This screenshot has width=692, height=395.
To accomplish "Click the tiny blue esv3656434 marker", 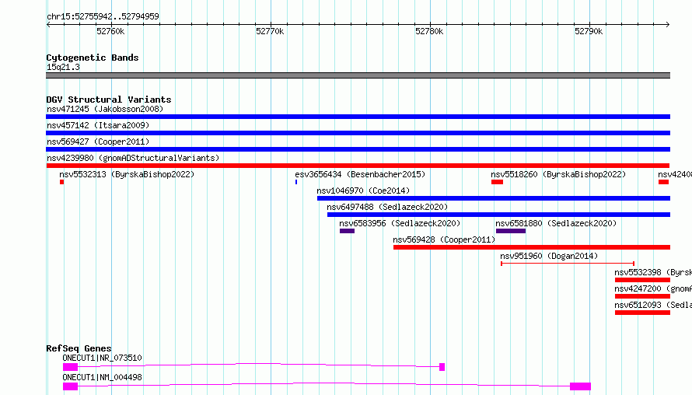I will (x=296, y=182).
